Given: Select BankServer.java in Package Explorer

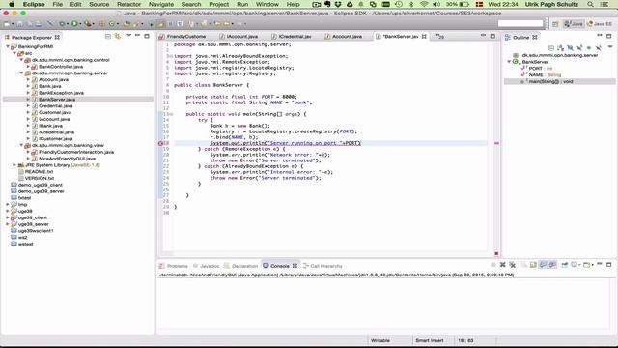Looking at the screenshot, I should pos(57,100).
